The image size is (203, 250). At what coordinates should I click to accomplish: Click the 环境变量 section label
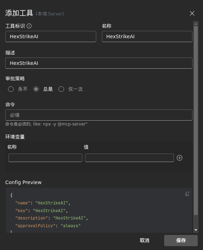[15, 137]
